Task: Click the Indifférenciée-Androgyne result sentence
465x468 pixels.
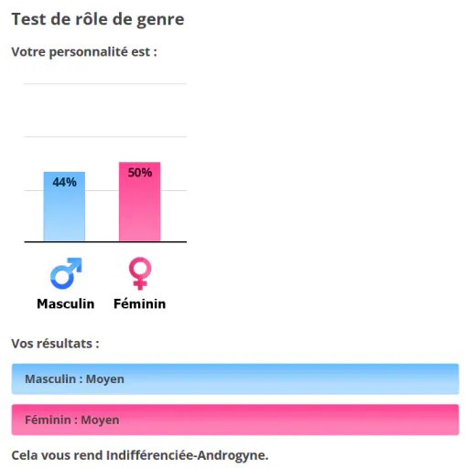Action: (140, 455)
